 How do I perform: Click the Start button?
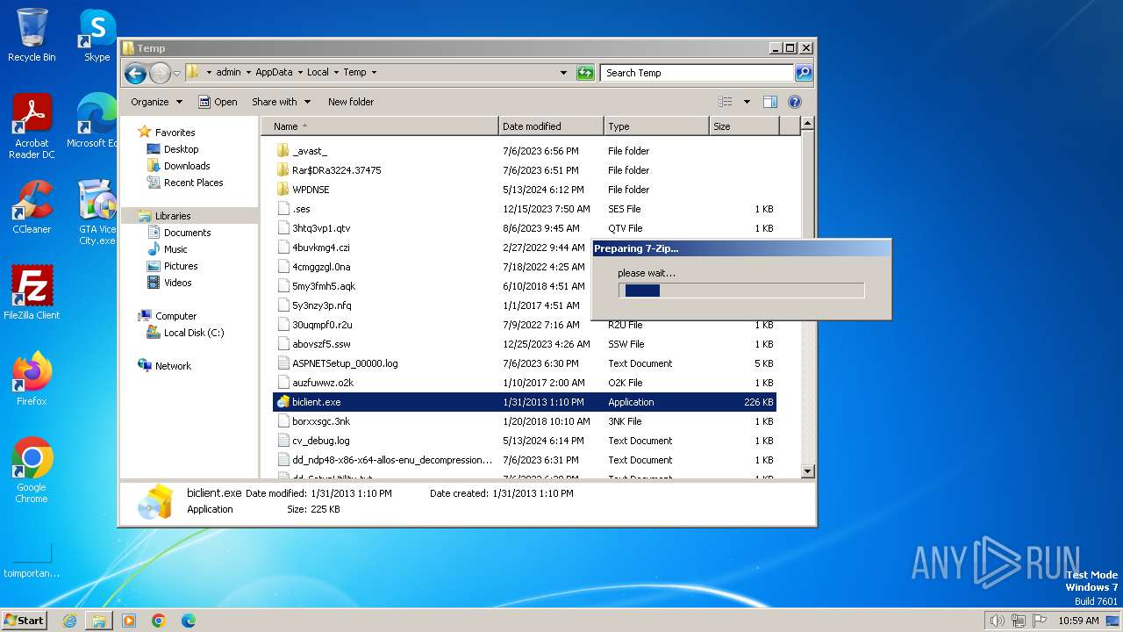click(25, 621)
